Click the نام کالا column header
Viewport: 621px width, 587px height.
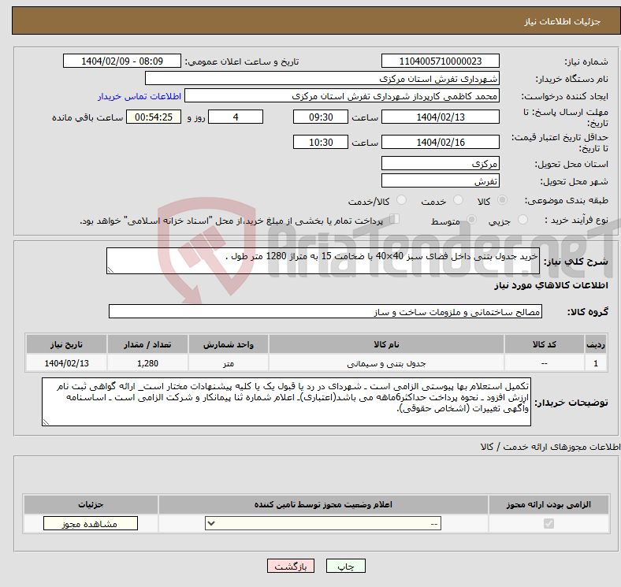[386, 344]
